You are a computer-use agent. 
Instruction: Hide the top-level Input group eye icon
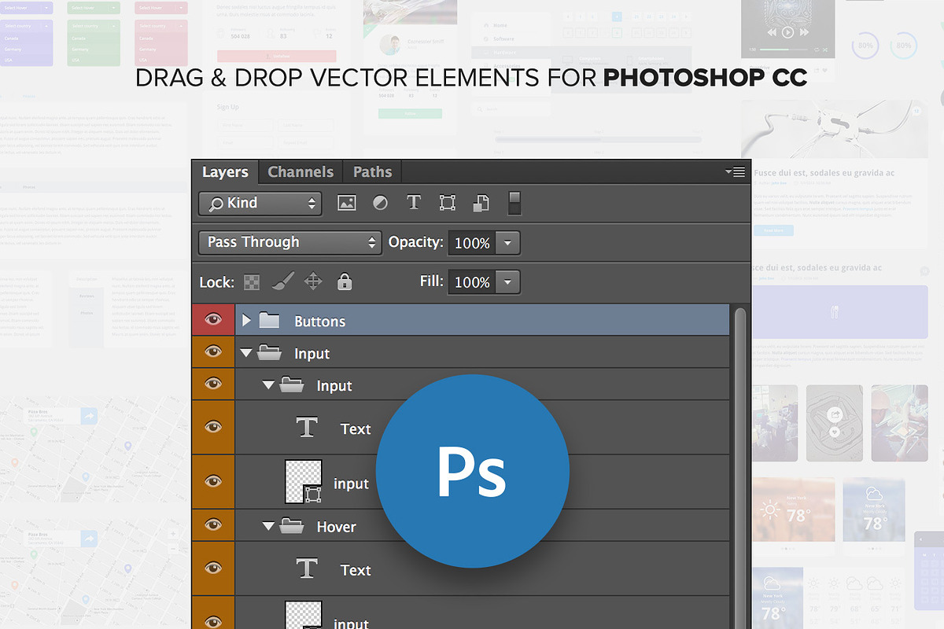click(213, 351)
